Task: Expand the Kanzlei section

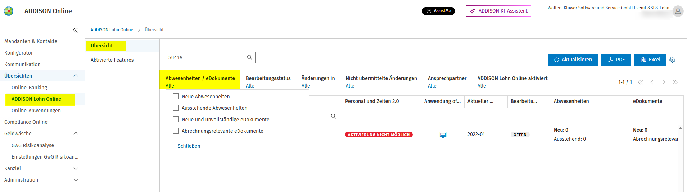Action: [x=76, y=168]
